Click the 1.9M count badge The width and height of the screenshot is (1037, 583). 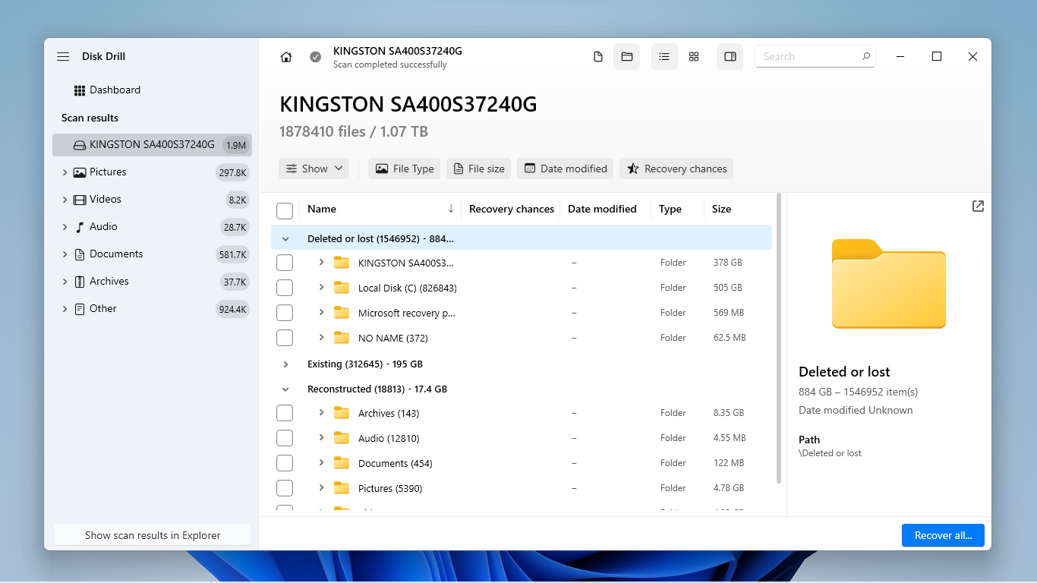point(236,145)
